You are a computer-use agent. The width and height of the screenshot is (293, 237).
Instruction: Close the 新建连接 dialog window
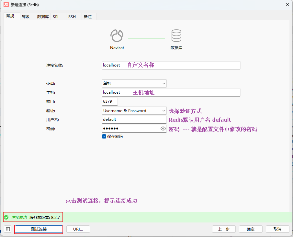(287, 5)
